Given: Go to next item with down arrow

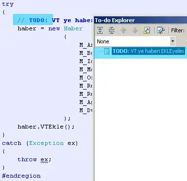Looking at the screenshot, I should tap(135, 30).
